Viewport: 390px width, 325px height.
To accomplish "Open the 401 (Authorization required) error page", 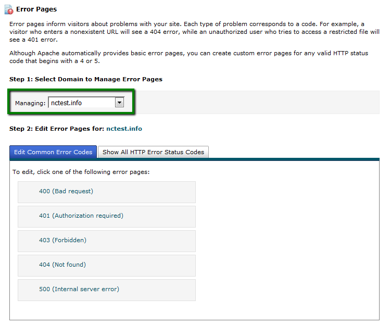I will [x=81, y=216].
